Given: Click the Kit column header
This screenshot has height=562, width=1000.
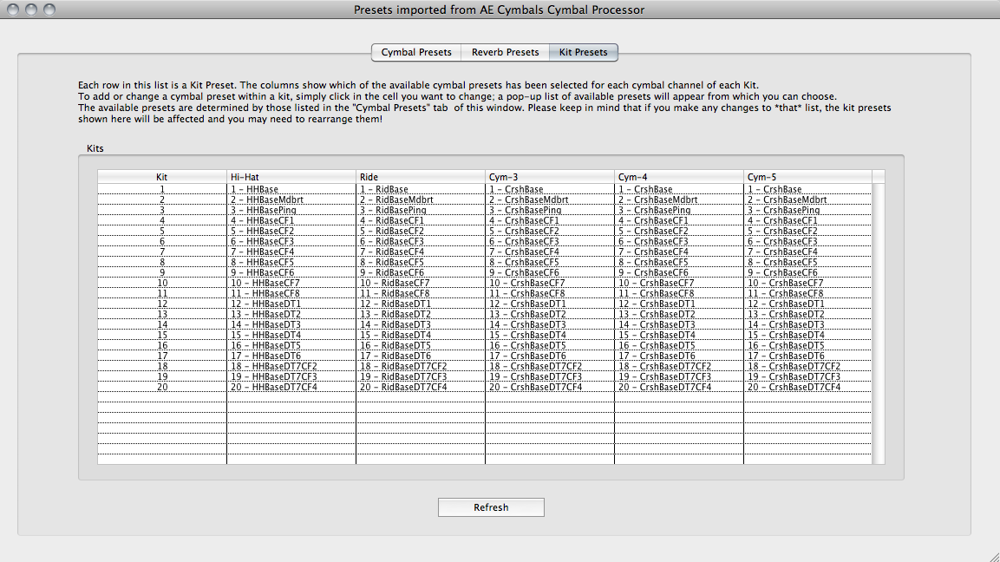Looking at the screenshot, I should [161, 177].
